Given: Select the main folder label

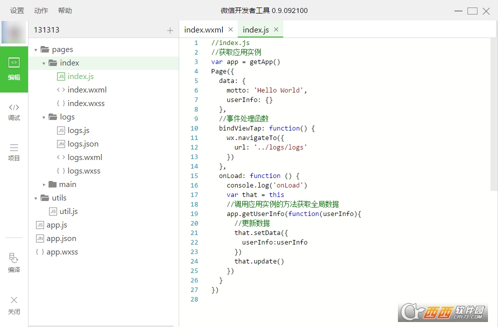Looking at the screenshot, I should pos(68,184).
